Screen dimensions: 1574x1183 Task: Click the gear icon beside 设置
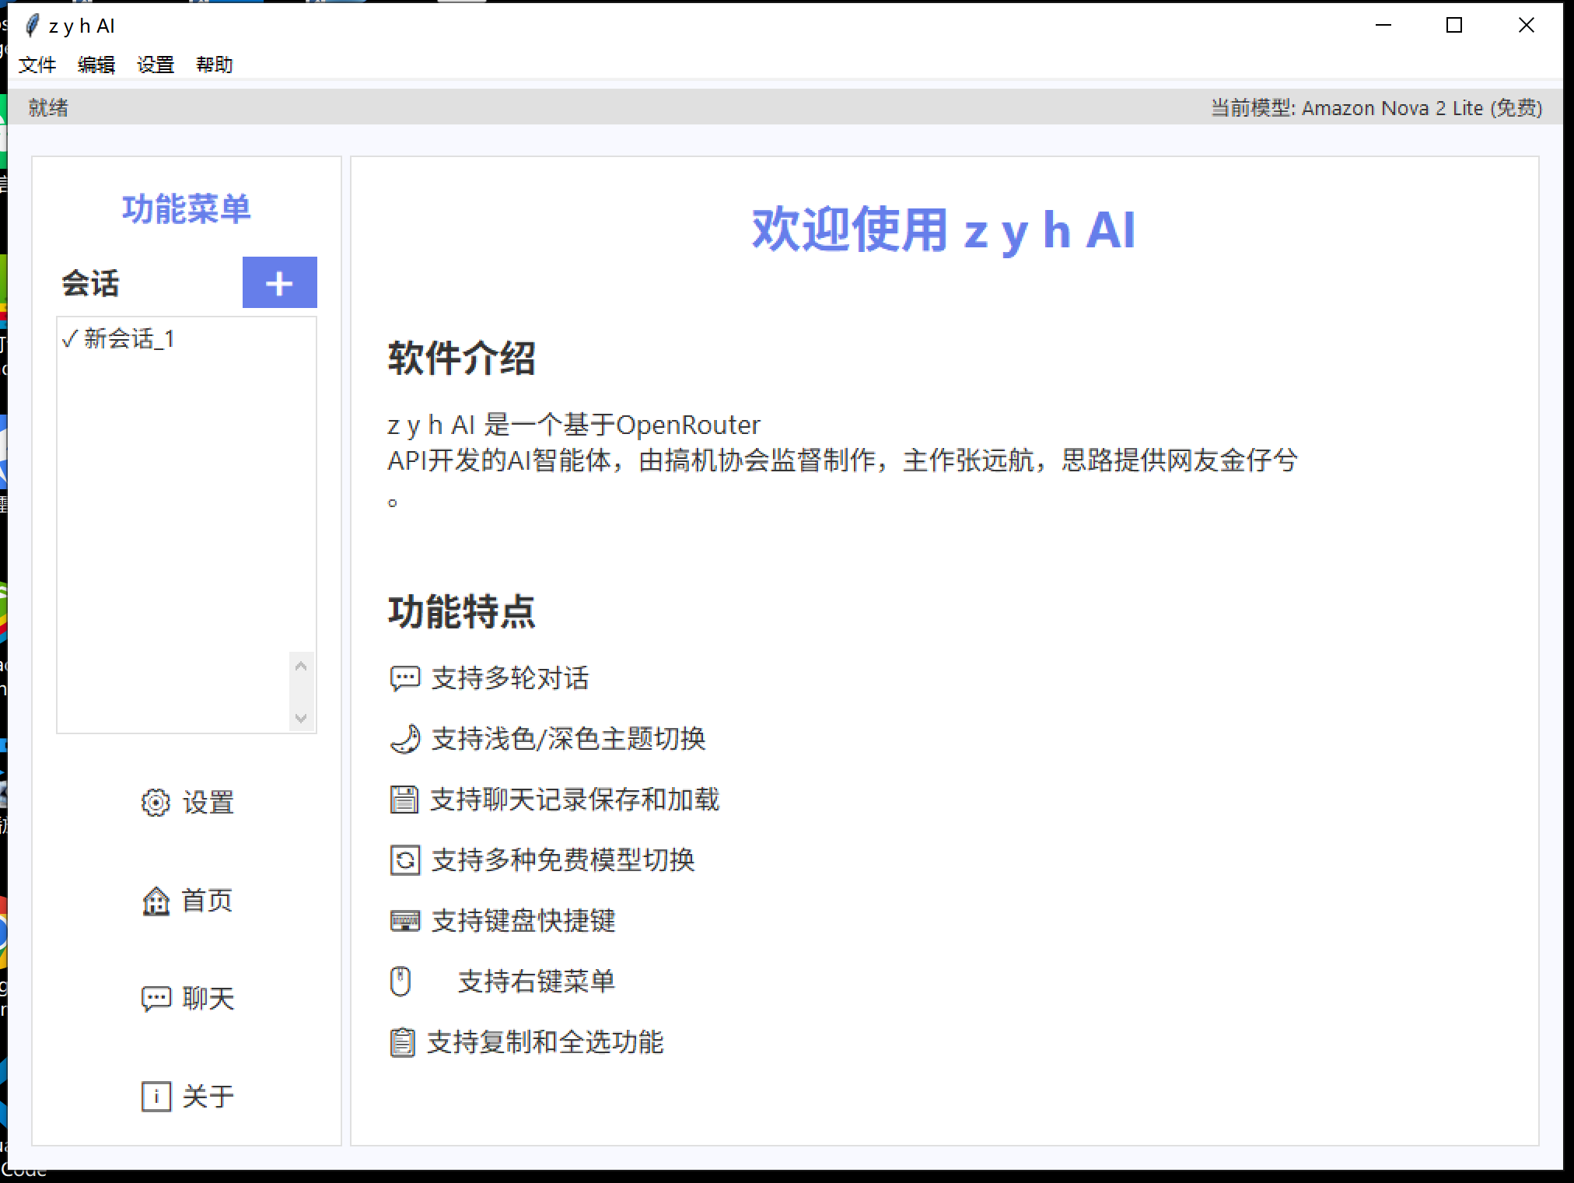156,802
